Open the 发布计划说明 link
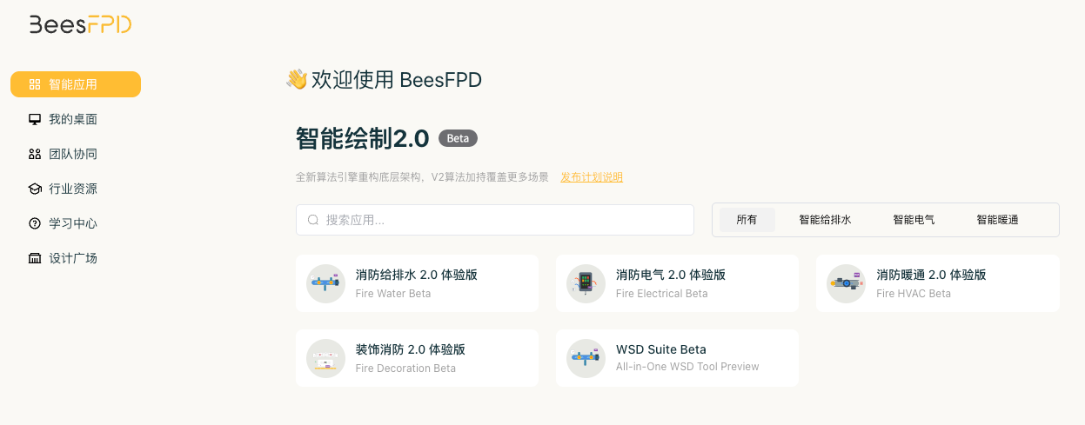Image resolution: width=1085 pixels, height=425 pixels. pos(592,177)
